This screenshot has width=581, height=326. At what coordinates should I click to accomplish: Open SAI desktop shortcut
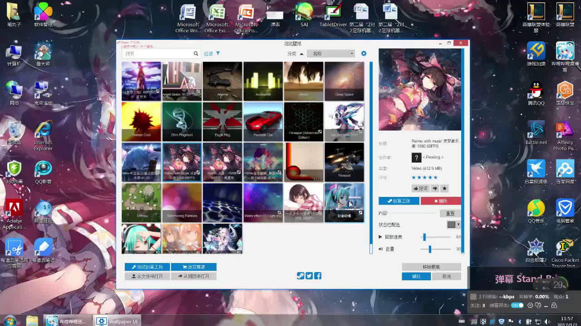pyautogui.click(x=304, y=15)
